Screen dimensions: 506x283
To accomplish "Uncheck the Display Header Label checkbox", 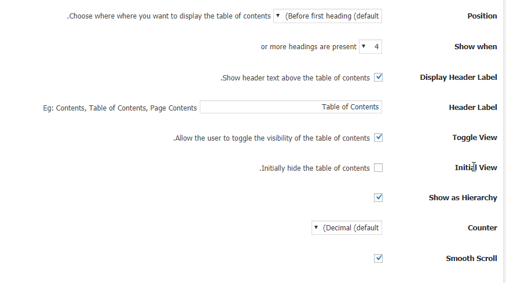I will (x=378, y=77).
